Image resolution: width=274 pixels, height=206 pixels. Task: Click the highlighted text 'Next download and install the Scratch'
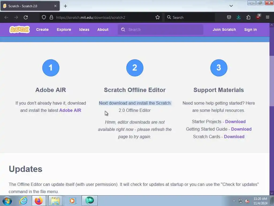pyautogui.click(x=135, y=103)
